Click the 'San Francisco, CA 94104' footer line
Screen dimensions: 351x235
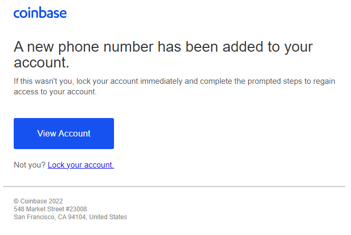point(50,217)
